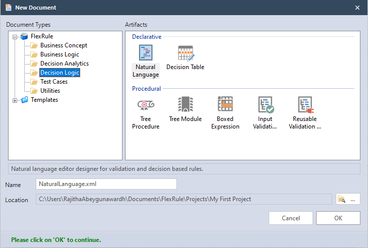Click the 'Artifacts' panel heading
368x248 pixels.
(x=136, y=25)
